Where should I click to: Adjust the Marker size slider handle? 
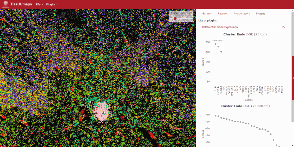[x=175, y=19]
